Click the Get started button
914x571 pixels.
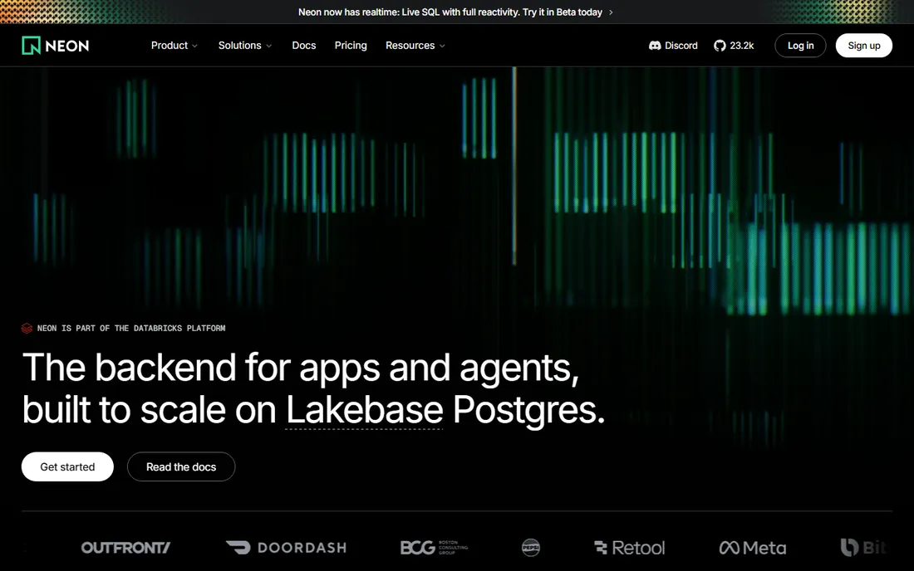(x=67, y=466)
